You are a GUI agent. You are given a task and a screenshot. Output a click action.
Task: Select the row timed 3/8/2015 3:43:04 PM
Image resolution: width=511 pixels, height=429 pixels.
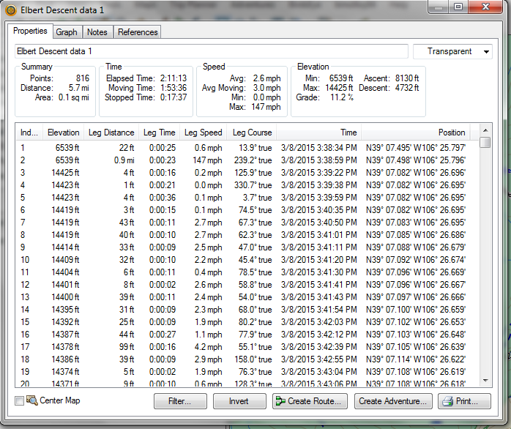247,372
